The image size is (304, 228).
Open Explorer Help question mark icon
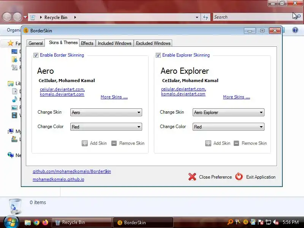[x=295, y=30]
